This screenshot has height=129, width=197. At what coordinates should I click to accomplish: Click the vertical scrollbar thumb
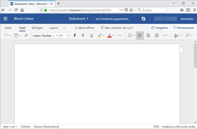(195, 56)
